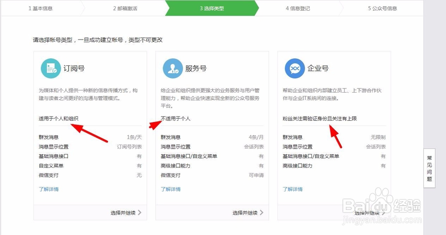446x235 pixels.
Task: Click 群发消息 label in 服务号 card
Action: [x=171, y=137]
